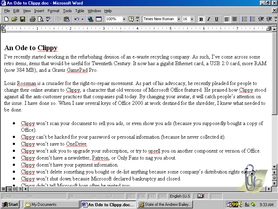Click the Paste clipboard icon
This screenshot has height=209, width=278.
point(67,19)
